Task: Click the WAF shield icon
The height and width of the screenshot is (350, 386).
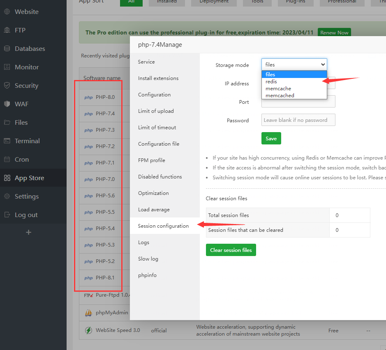Action: pos(7,104)
